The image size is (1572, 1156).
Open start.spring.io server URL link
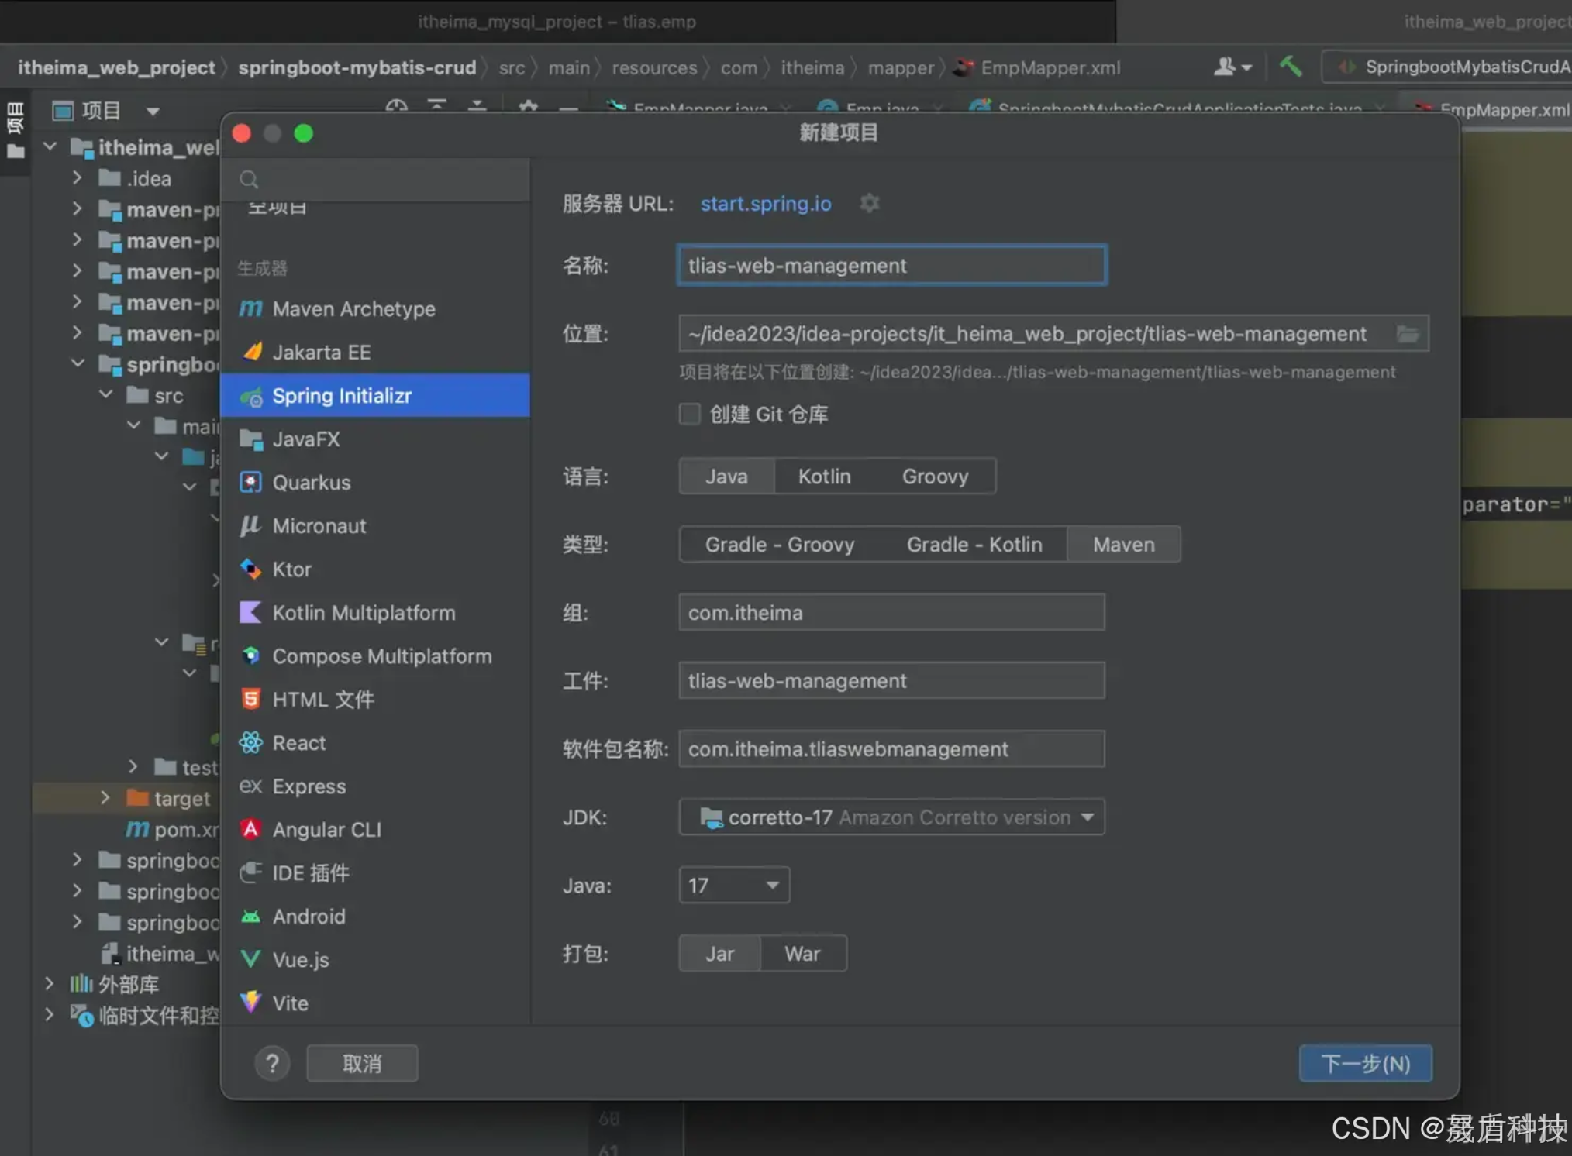(766, 203)
